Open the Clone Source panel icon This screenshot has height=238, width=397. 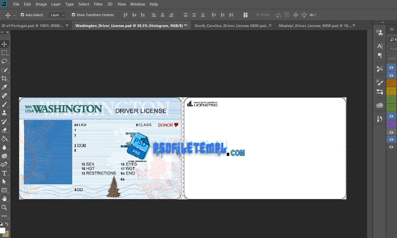380,32
